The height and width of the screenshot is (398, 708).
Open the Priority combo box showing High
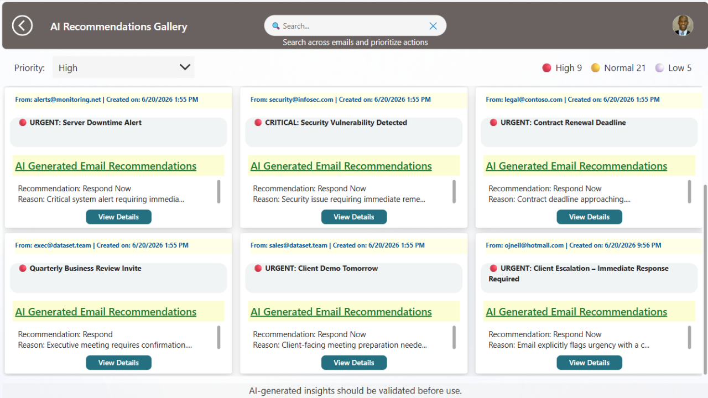[123, 67]
